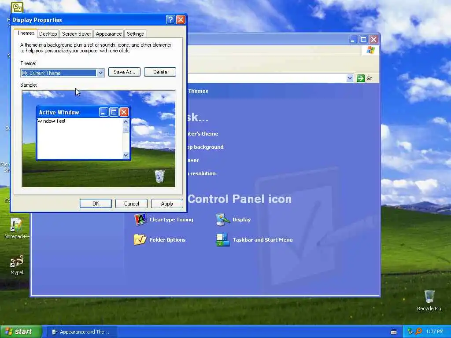451x338 pixels.
Task: Click OK in Display Properties
Action: (x=96, y=203)
